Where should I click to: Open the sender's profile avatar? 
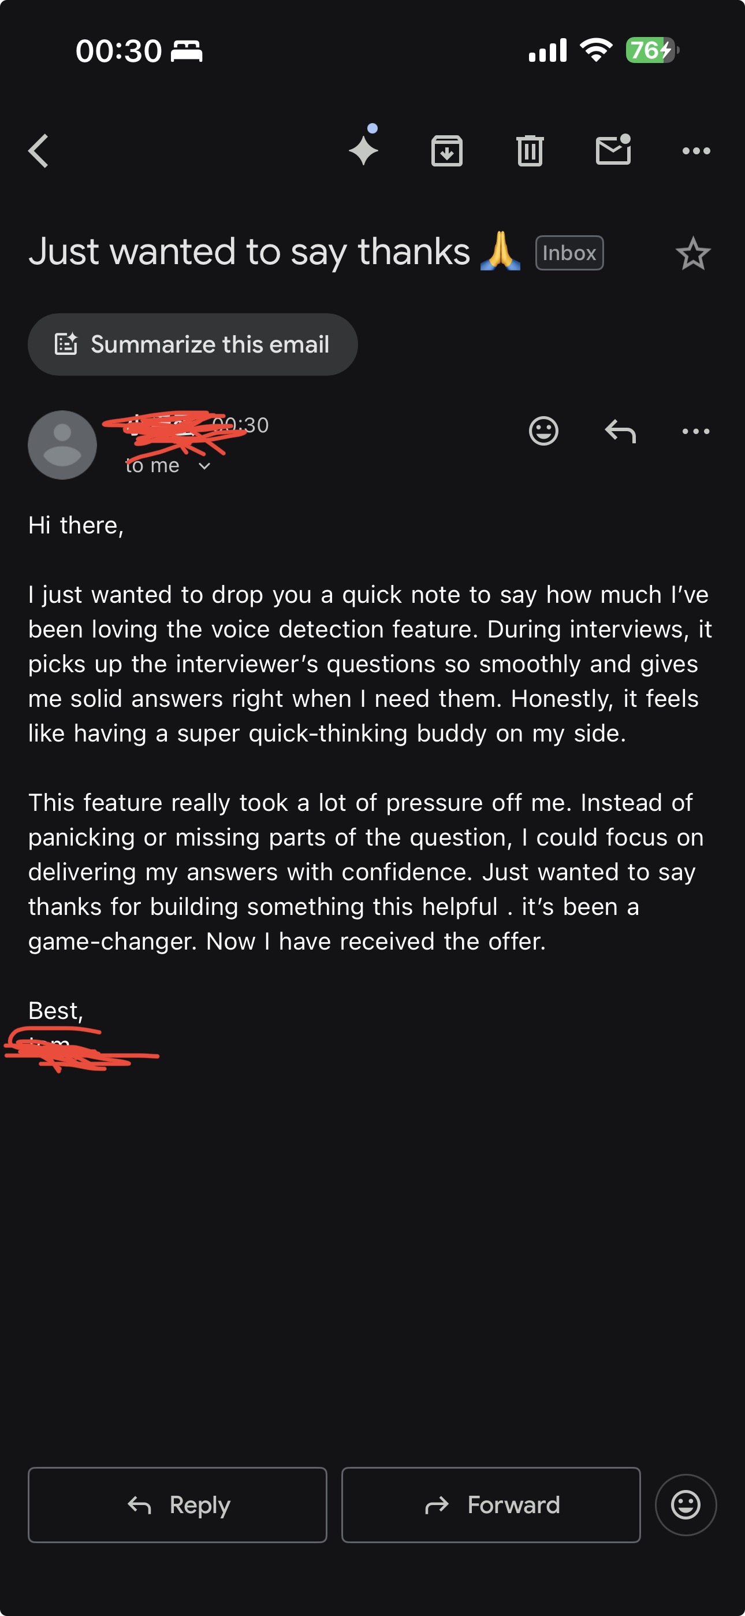62,445
